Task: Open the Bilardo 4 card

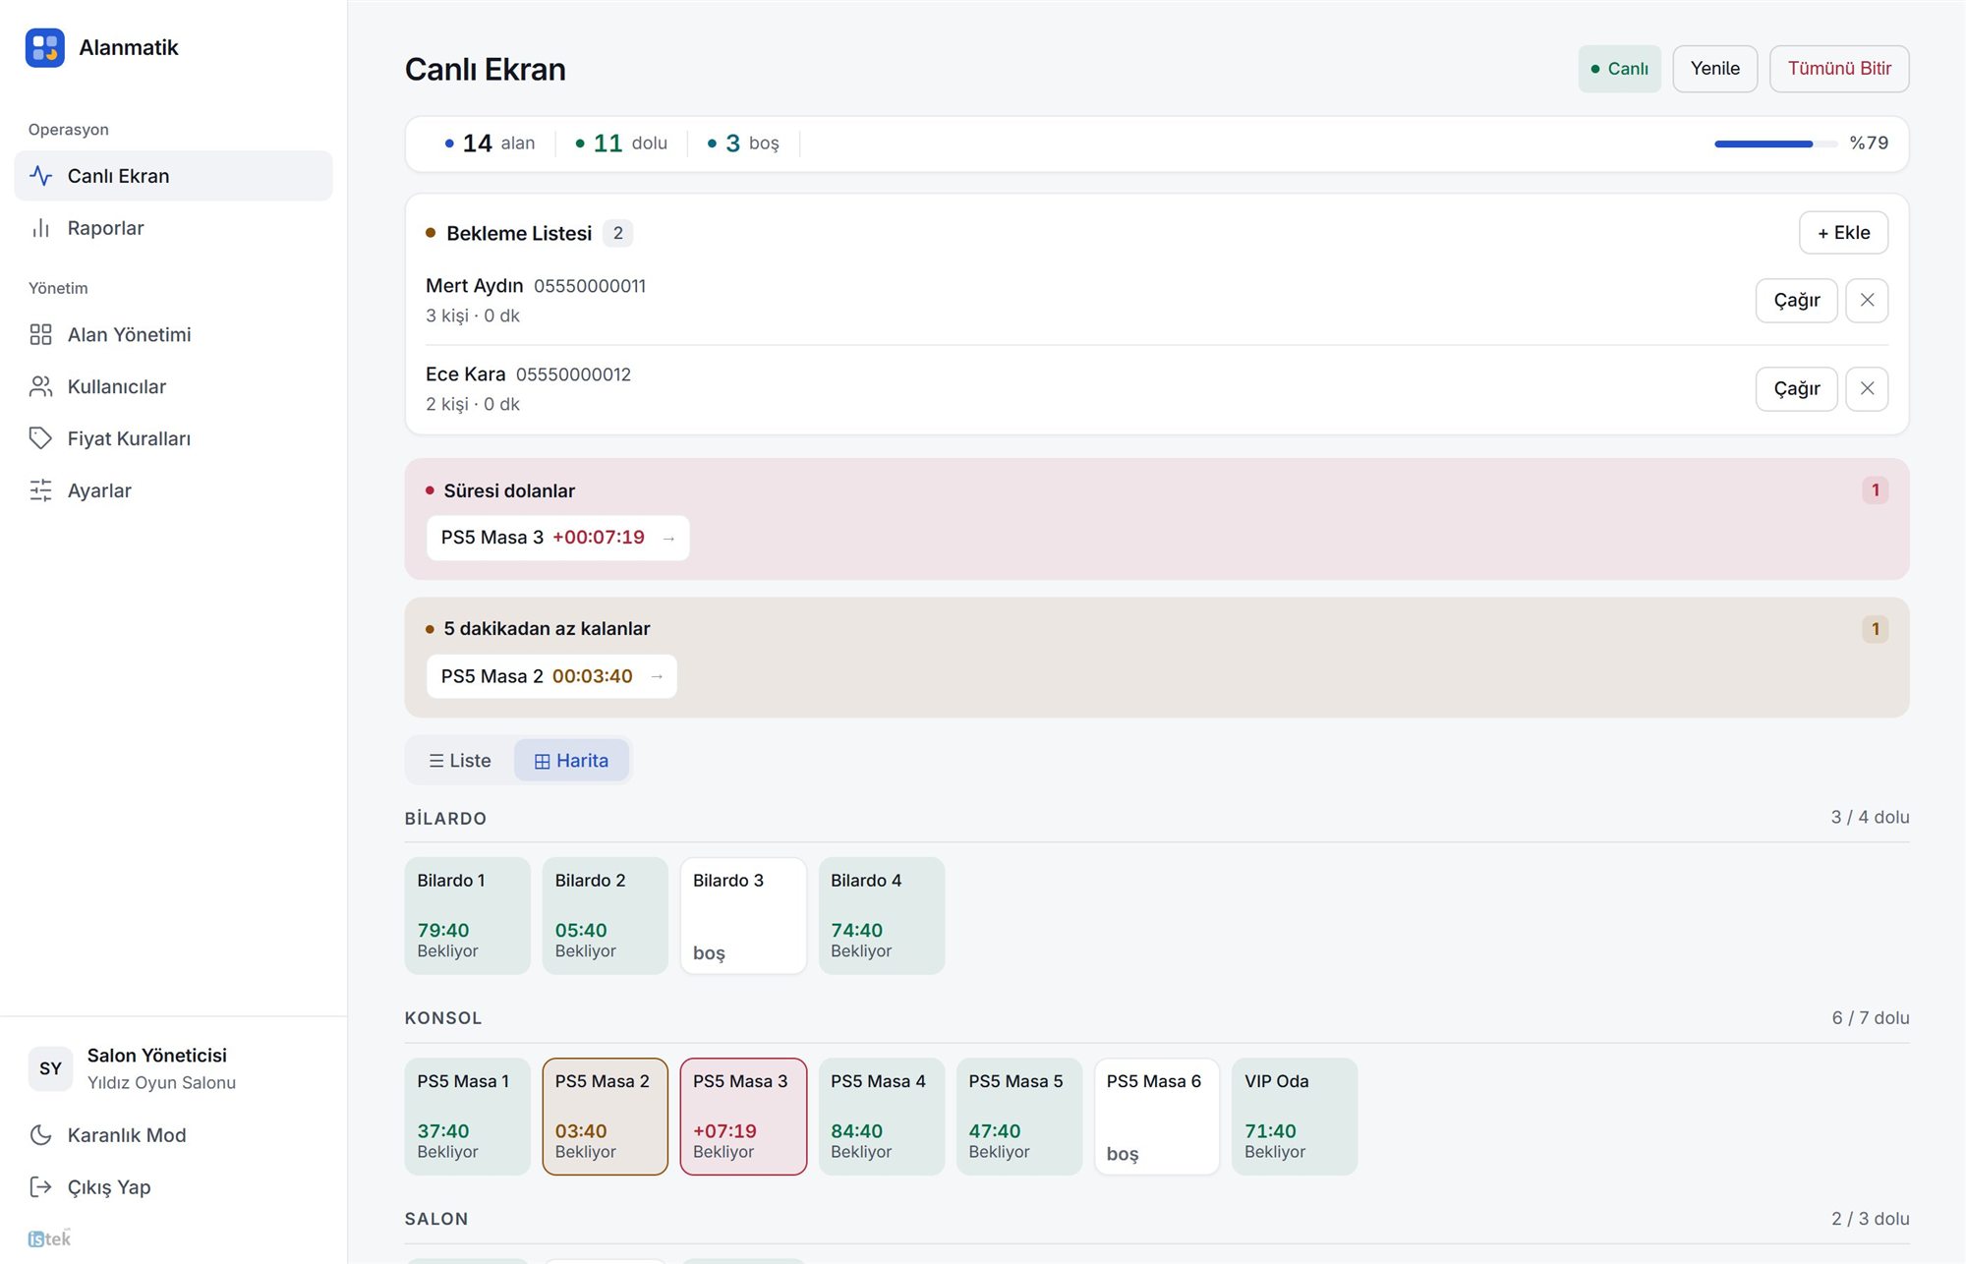Action: tap(882, 916)
